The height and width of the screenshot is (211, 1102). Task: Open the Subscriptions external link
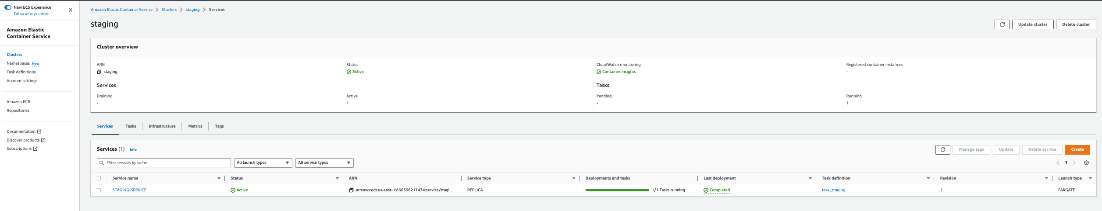(x=22, y=149)
